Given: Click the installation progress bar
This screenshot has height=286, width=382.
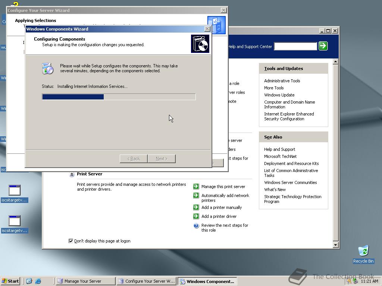Looking at the screenshot, I should (x=119, y=97).
